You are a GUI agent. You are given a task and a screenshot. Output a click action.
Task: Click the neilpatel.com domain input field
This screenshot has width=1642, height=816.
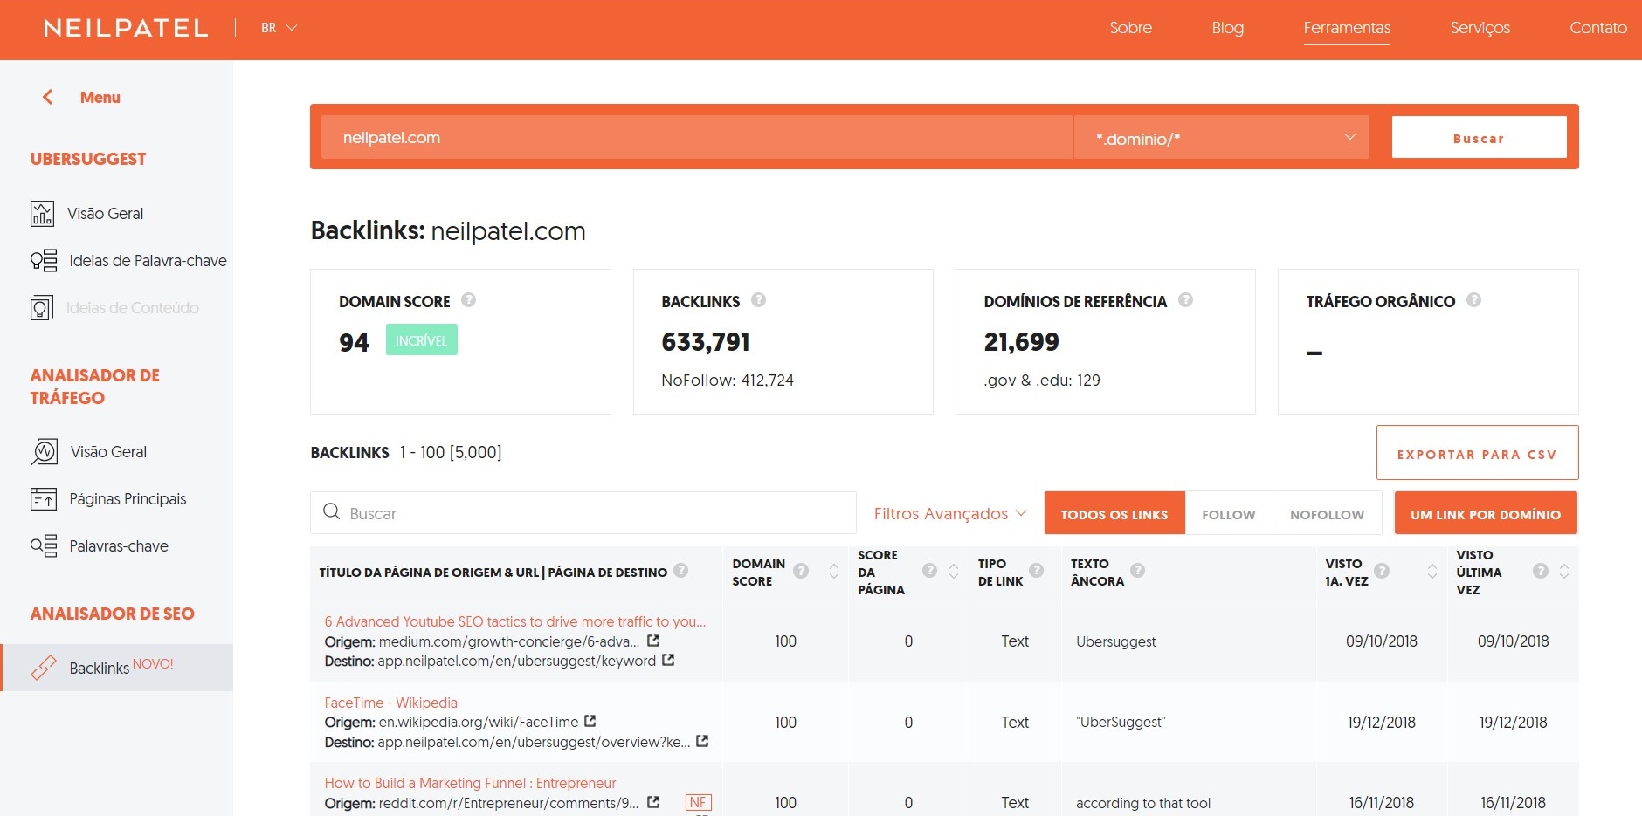click(x=697, y=138)
